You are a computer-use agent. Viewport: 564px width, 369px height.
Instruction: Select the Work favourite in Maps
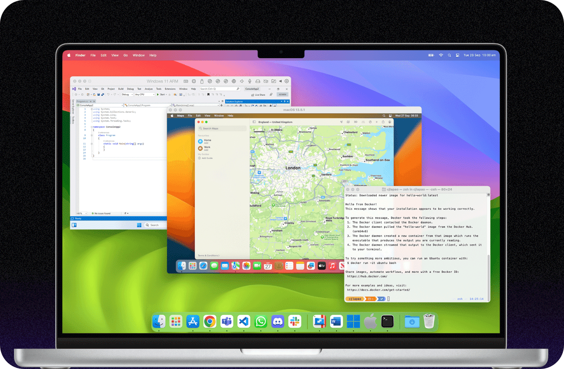pos(205,148)
